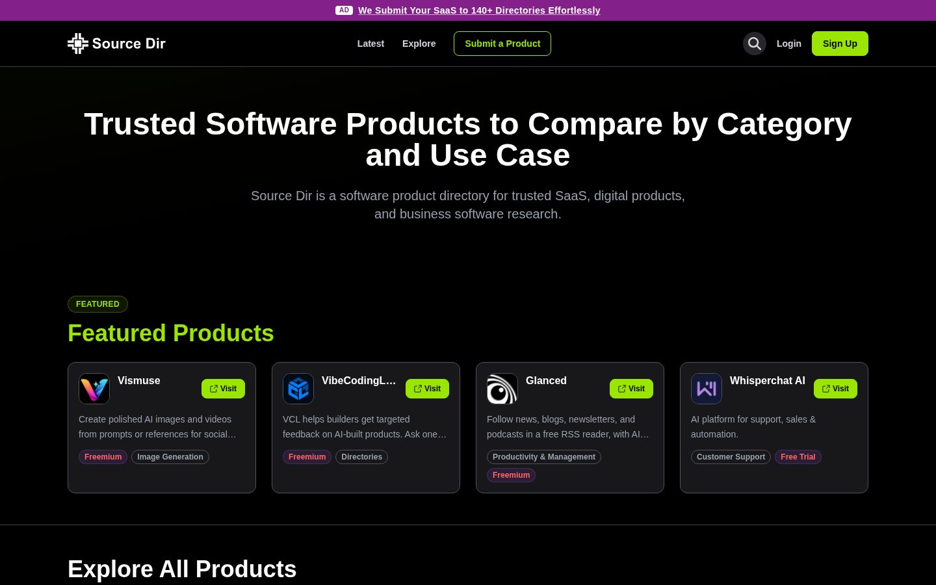936x585 pixels.
Task: Click the Source Dir logo icon
Action: coord(78,44)
